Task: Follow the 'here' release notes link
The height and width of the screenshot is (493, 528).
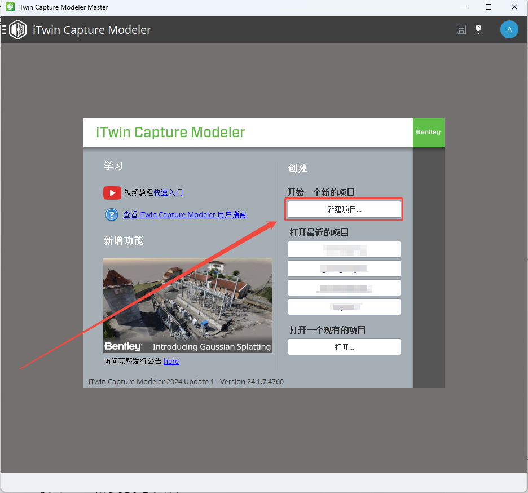Action: pos(171,362)
